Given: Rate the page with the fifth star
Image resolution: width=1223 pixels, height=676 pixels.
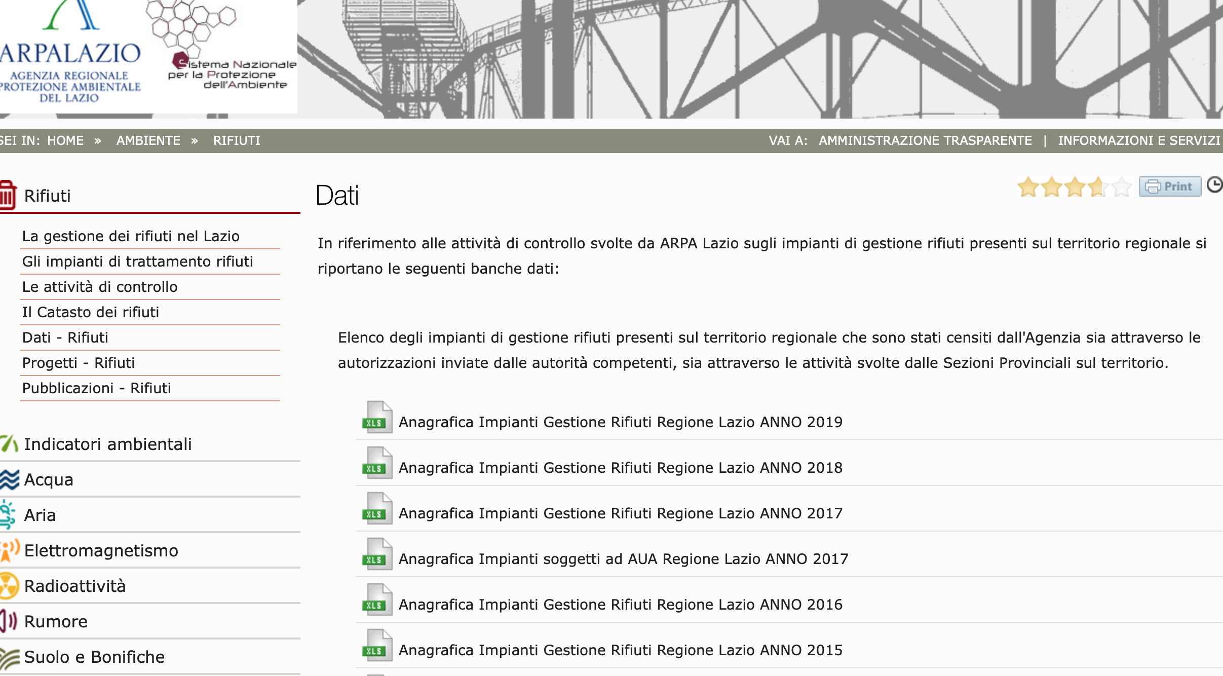Looking at the screenshot, I should pos(1121,187).
